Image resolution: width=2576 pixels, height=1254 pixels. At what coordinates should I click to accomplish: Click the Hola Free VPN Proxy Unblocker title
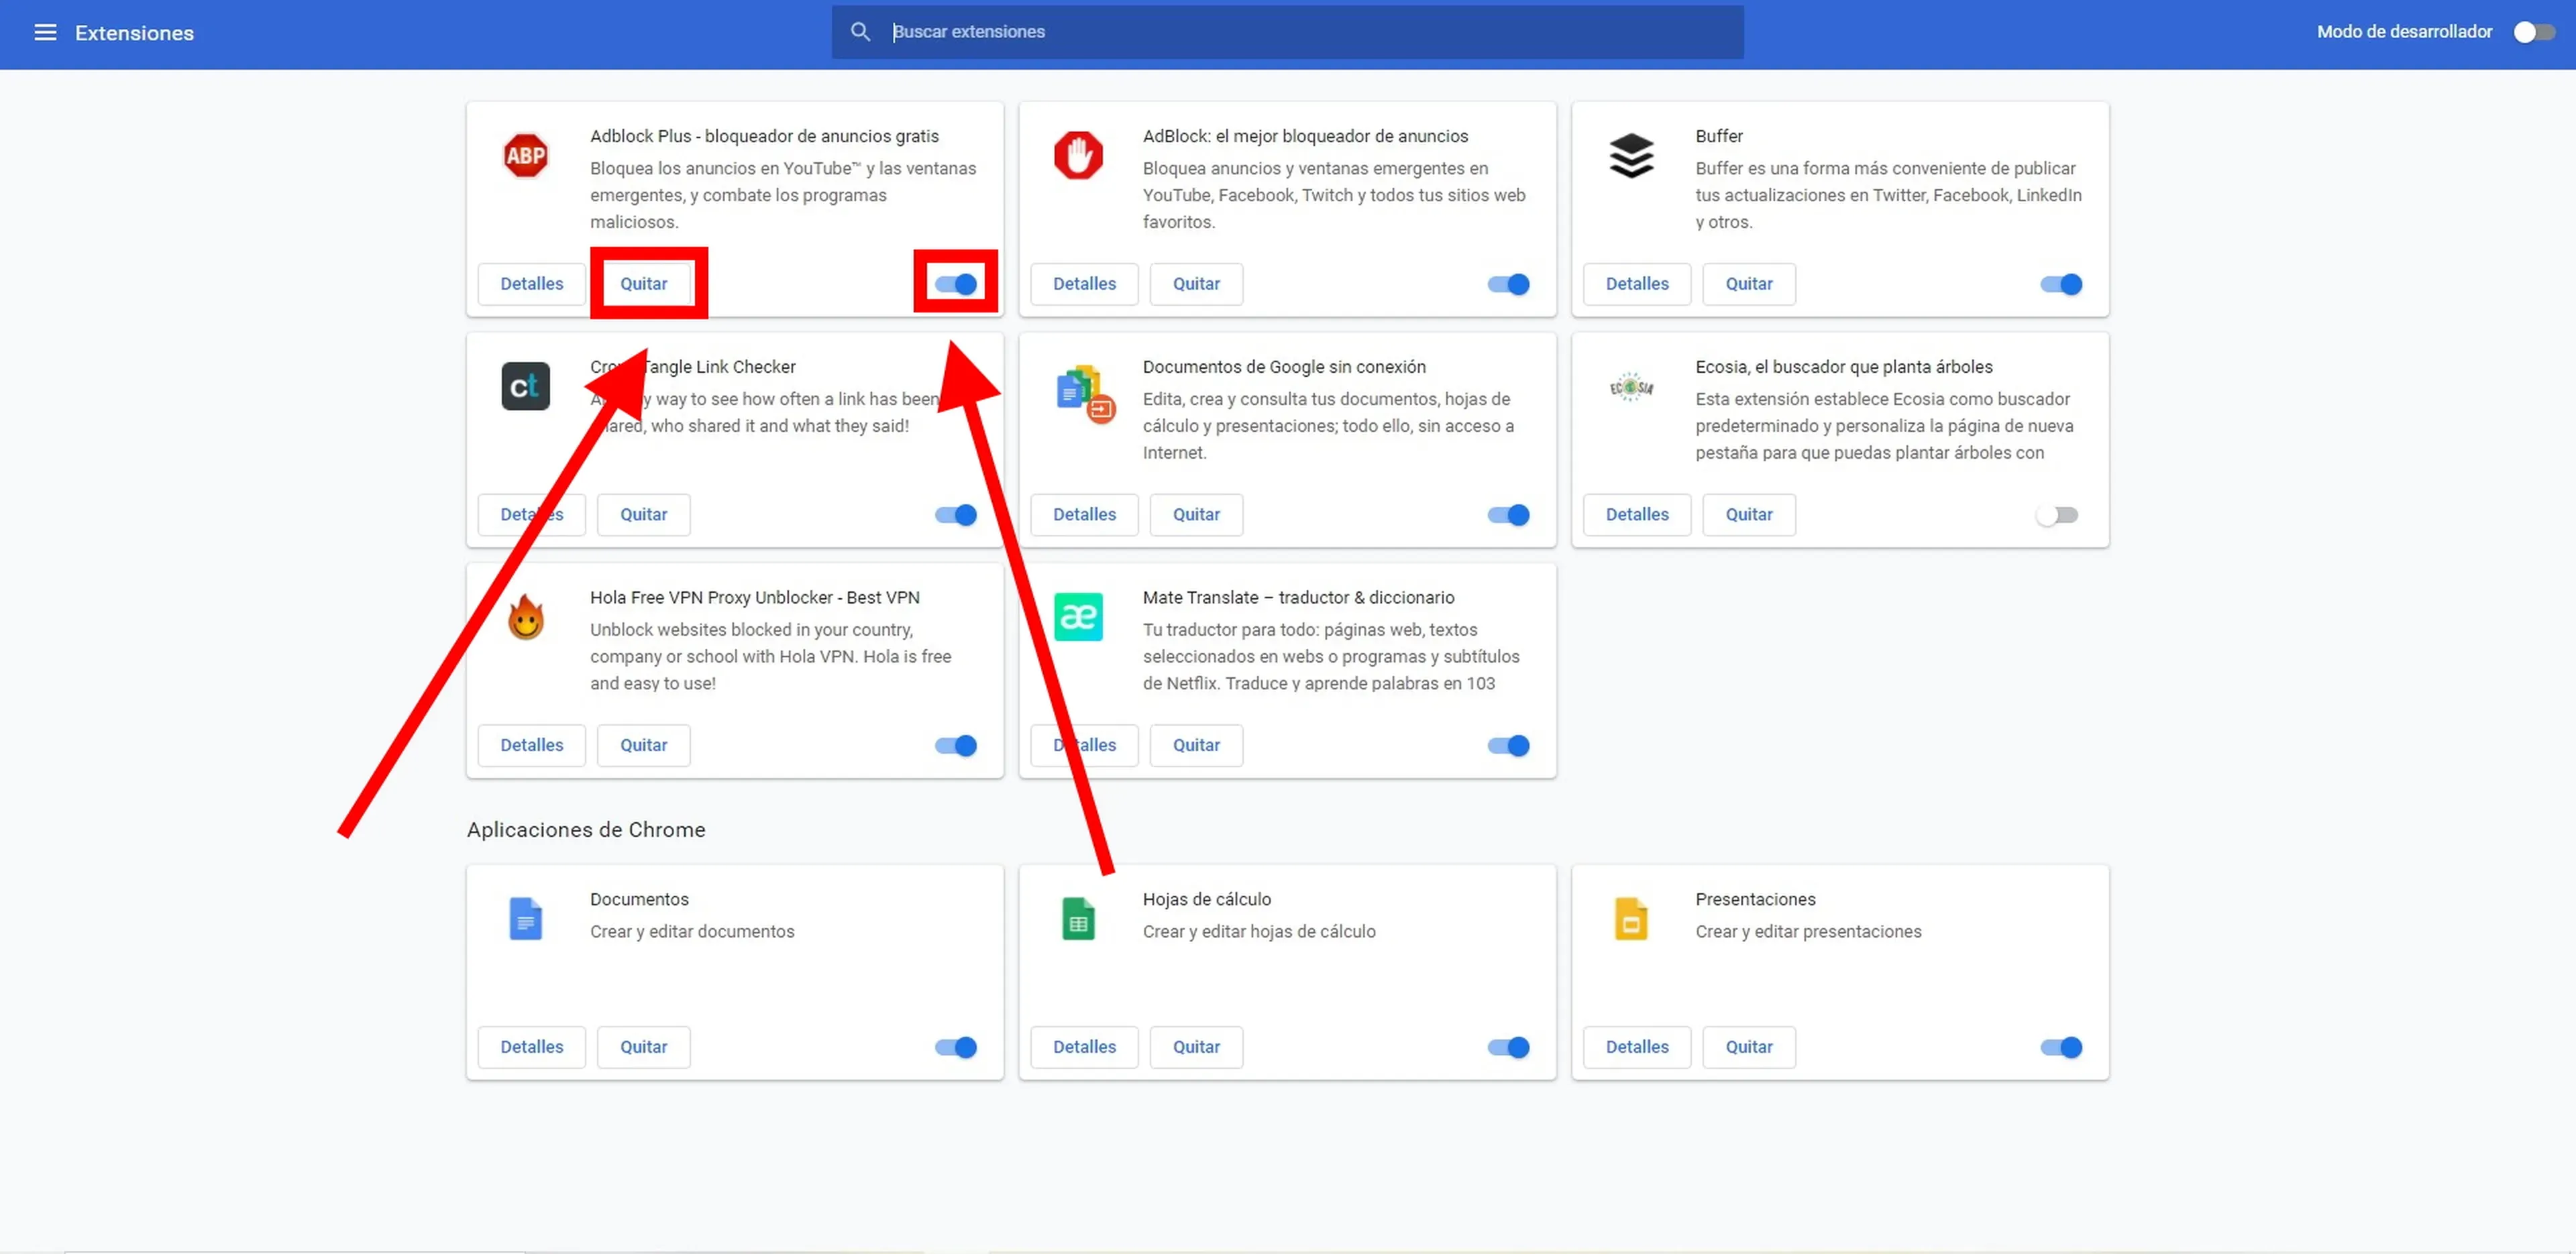click(x=754, y=597)
